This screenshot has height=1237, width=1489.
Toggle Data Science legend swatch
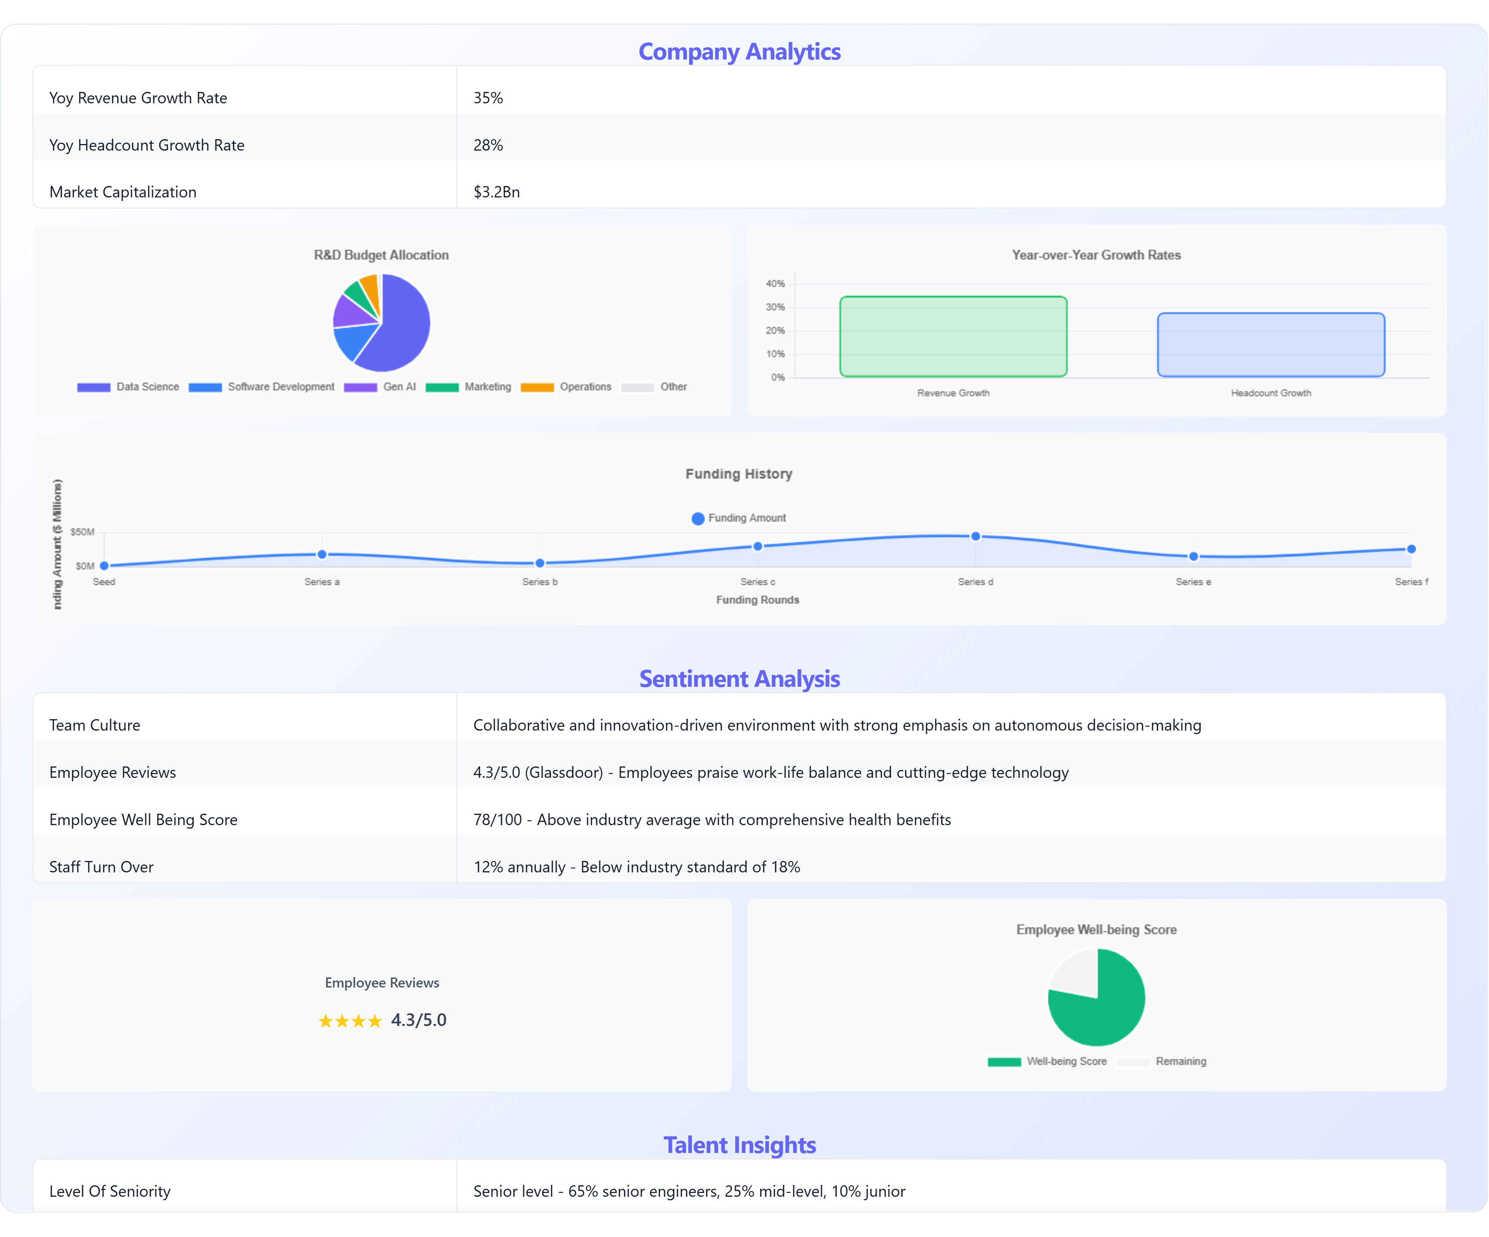[x=94, y=387]
